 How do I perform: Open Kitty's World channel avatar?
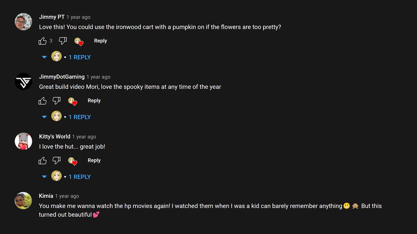click(x=24, y=141)
